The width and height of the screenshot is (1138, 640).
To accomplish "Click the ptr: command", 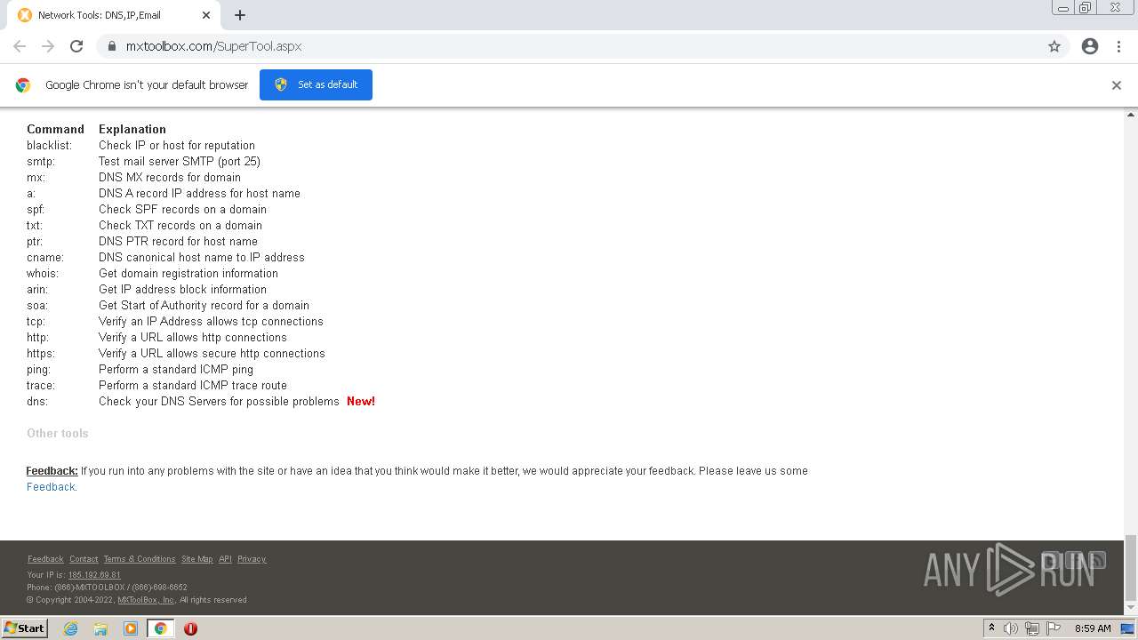I will 35,242.
